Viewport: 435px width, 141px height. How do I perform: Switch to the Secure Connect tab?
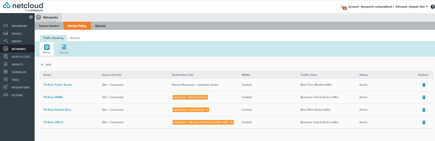pos(49,26)
